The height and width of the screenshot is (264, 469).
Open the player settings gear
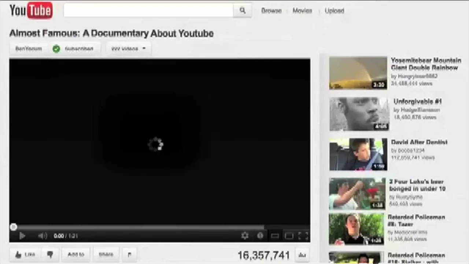(x=245, y=236)
